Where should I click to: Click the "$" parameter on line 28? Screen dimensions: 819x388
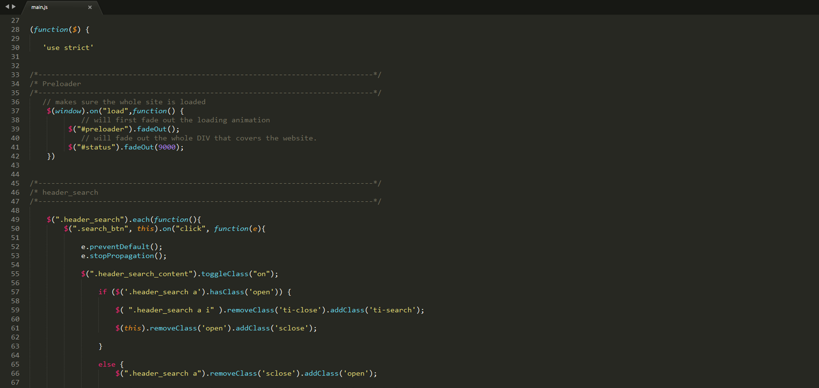[75, 29]
